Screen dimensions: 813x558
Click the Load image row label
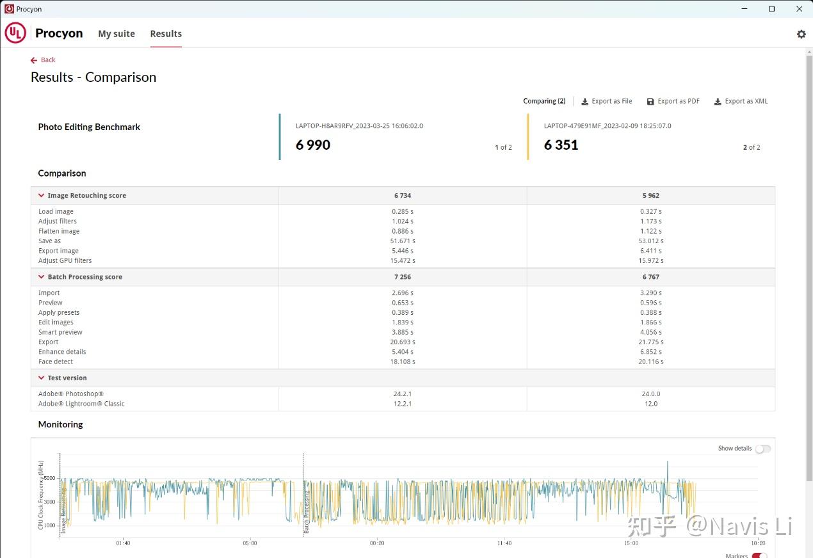(x=56, y=212)
